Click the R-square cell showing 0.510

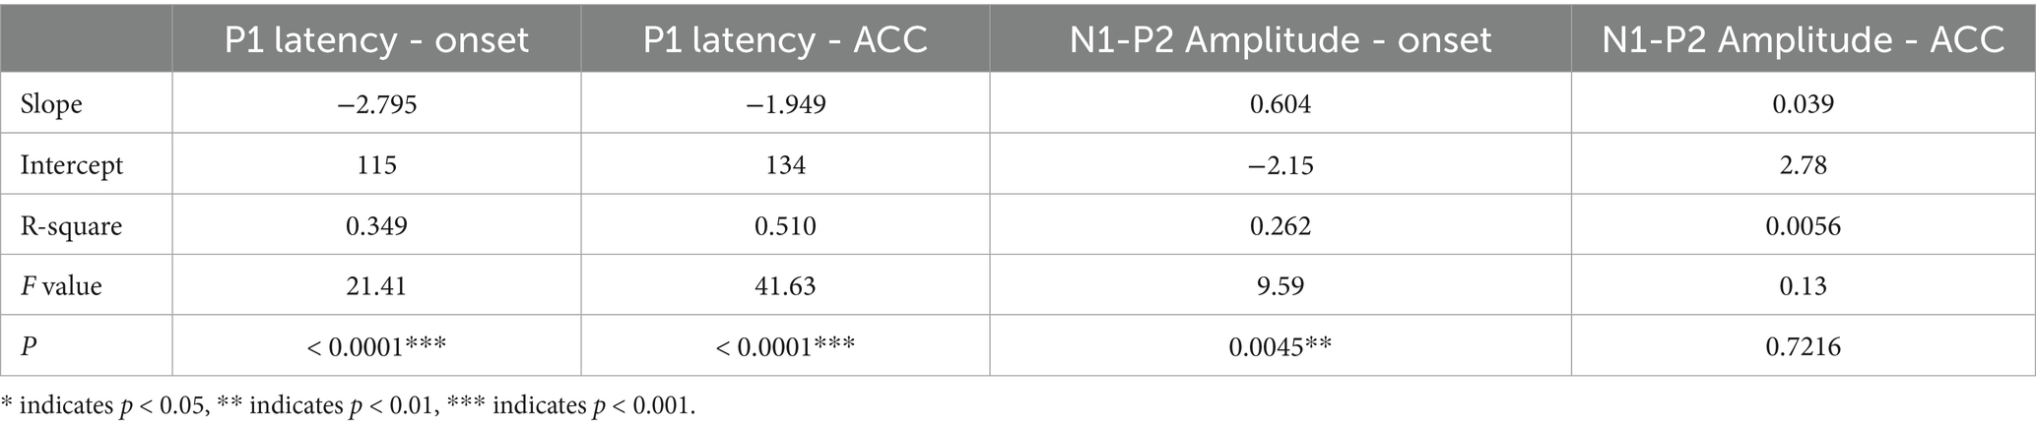click(785, 226)
